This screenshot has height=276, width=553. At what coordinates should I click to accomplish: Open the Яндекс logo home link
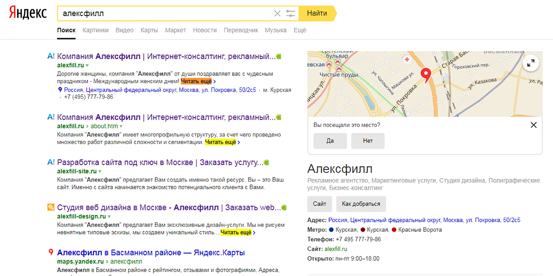[x=28, y=13]
